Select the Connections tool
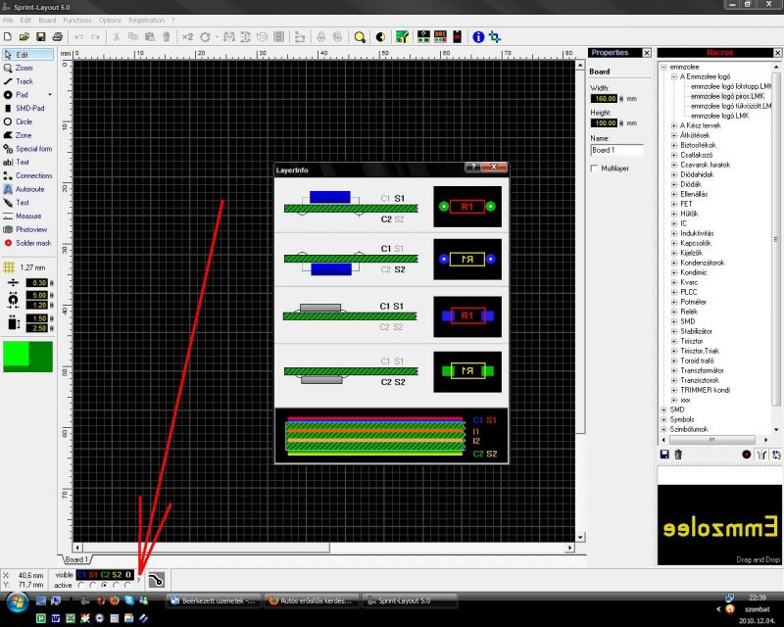 pyautogui.click(x=28, y=176)
